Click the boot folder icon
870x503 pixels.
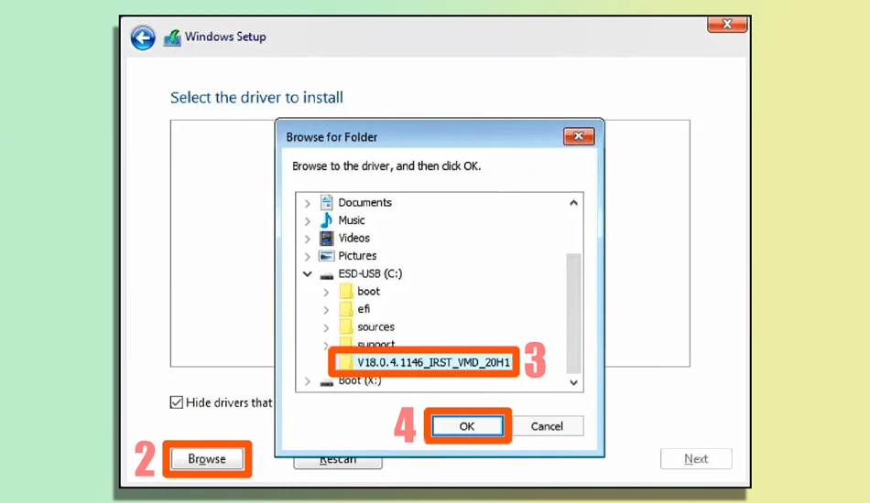pyautogui.click(x=346, y=292)
